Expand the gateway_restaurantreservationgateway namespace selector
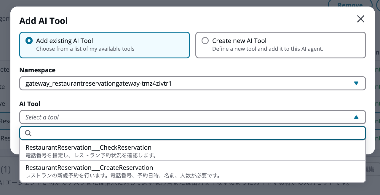 [192, 83]
